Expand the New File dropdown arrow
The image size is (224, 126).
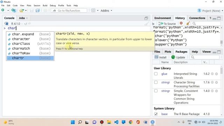click(8, 10)
